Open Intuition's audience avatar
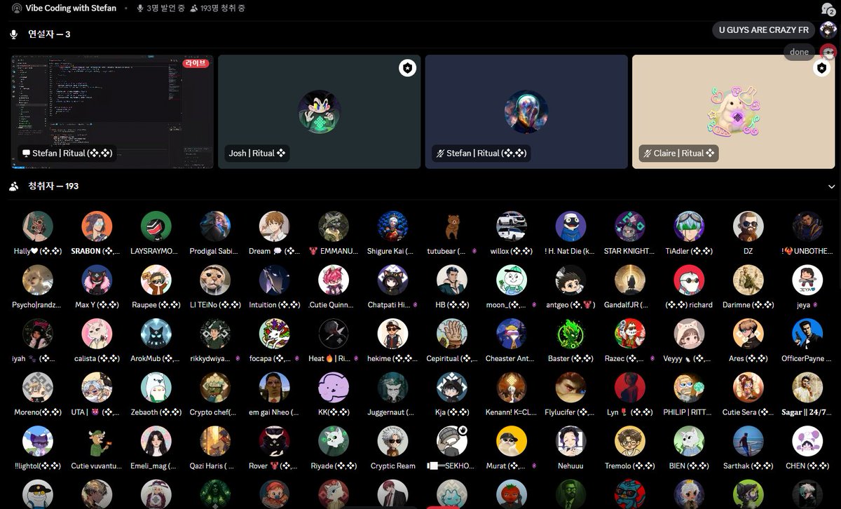Viewport: 841px width, 509px height. pos(274,280)
